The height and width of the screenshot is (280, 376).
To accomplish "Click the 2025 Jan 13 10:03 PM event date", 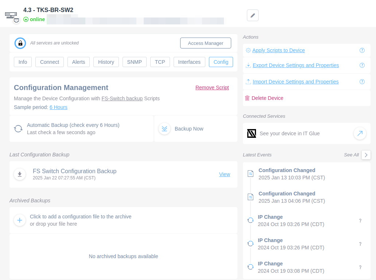I will tap(292, 178).
